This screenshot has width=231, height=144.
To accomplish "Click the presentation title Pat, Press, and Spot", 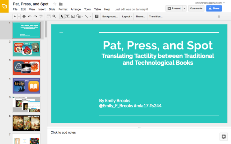I will pyautogui.click(x=31, y=4).
